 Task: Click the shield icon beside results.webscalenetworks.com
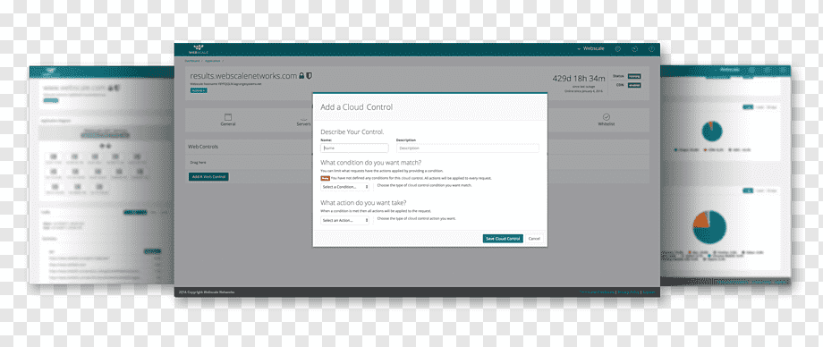coord(310,76)
